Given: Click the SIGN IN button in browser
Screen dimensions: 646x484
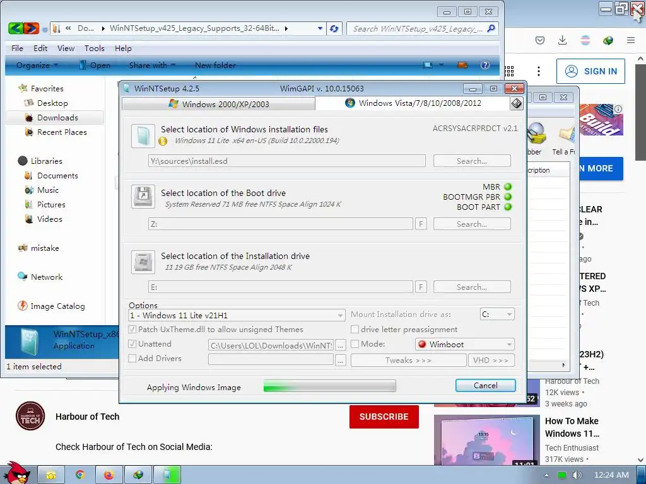Looking at the screenshot, I should 590,71.
